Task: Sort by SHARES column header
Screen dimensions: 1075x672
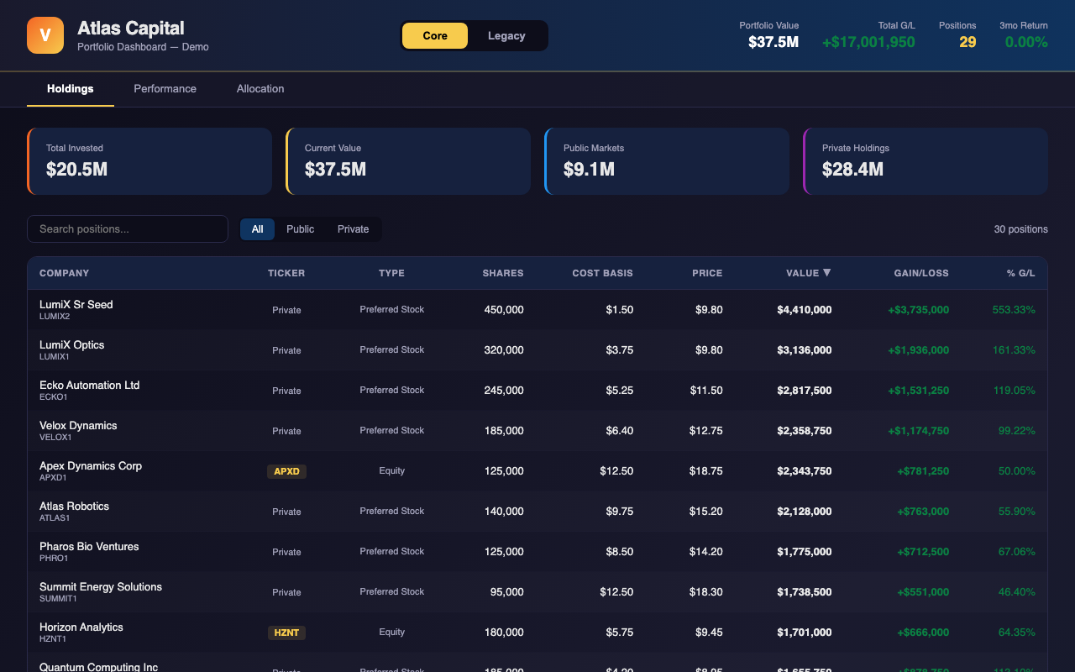Action: coord(503,273)
